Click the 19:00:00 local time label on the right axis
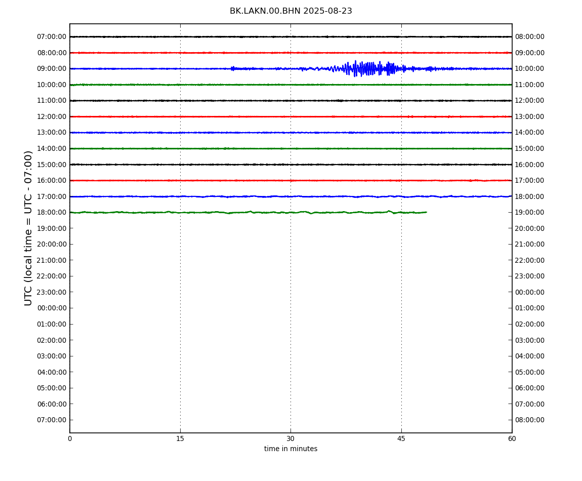The height and width of the screenshot is (481, 582). (x=530, y=213)
